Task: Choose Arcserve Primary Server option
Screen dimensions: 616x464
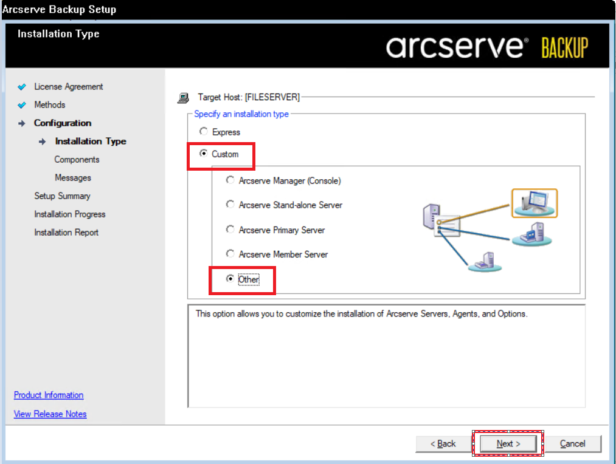Action: coord(230,230)
